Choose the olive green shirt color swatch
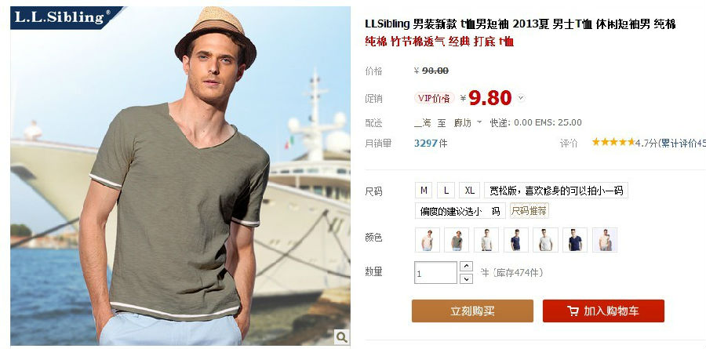The height and width of the screenshot is (349, 706). pyautogui.click(x=457, y=240)
